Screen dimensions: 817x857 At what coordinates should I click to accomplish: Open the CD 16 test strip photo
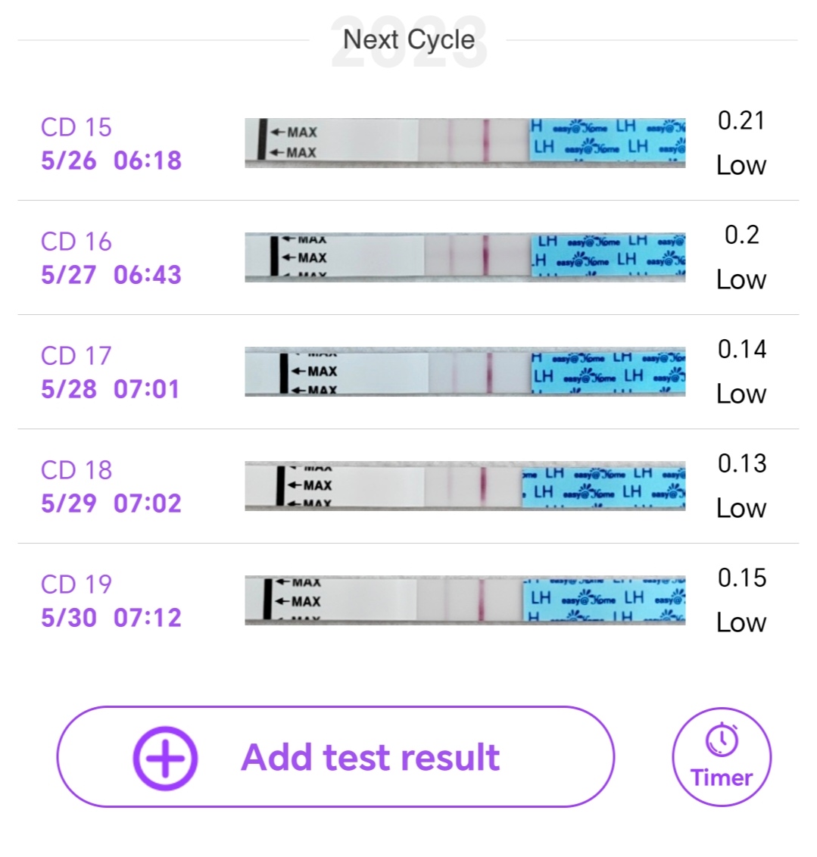465,257
